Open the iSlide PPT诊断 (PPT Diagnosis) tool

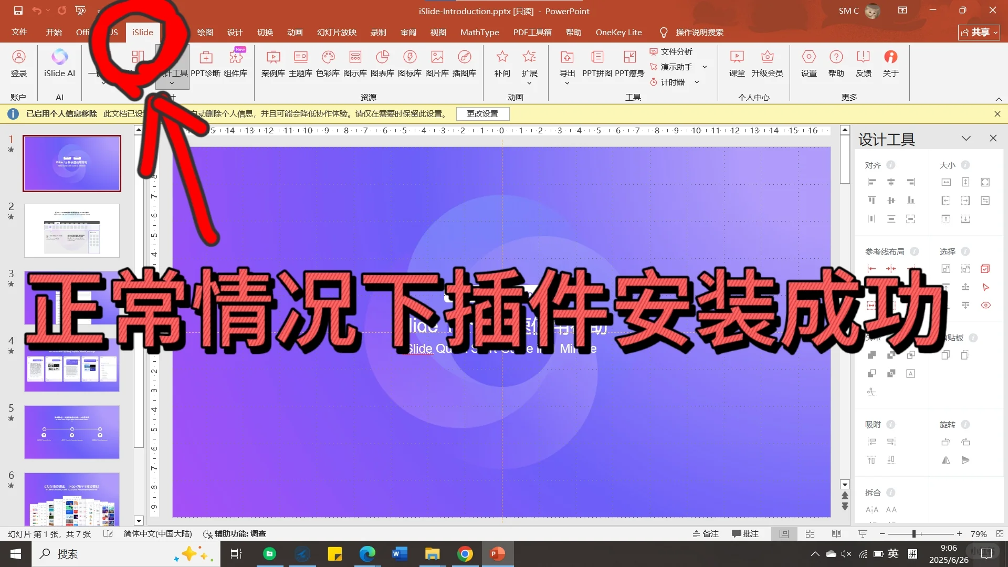coord(205,63)
